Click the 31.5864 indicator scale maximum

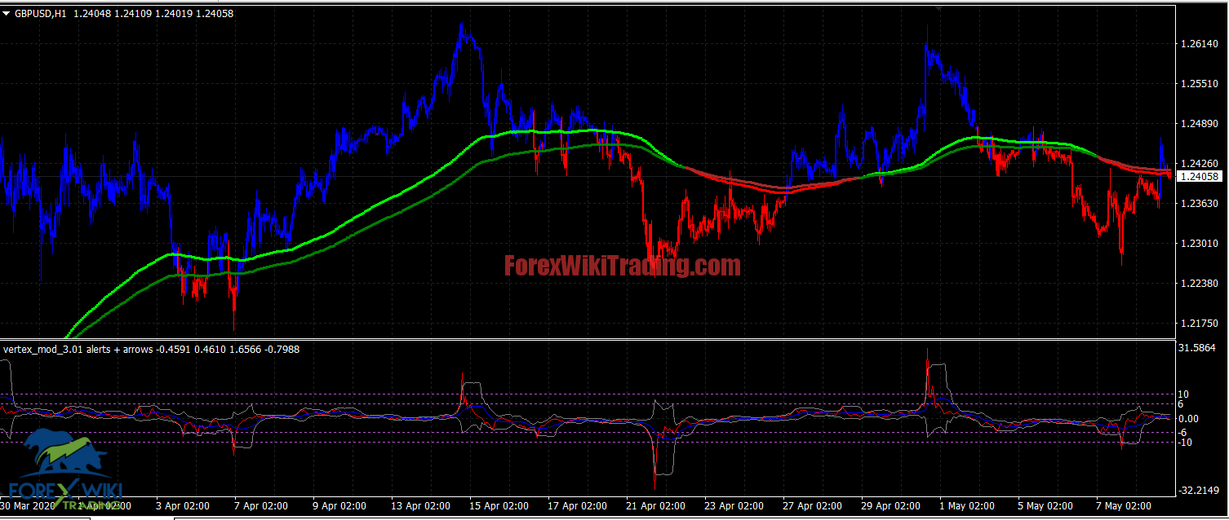[x=1199, y=348]
